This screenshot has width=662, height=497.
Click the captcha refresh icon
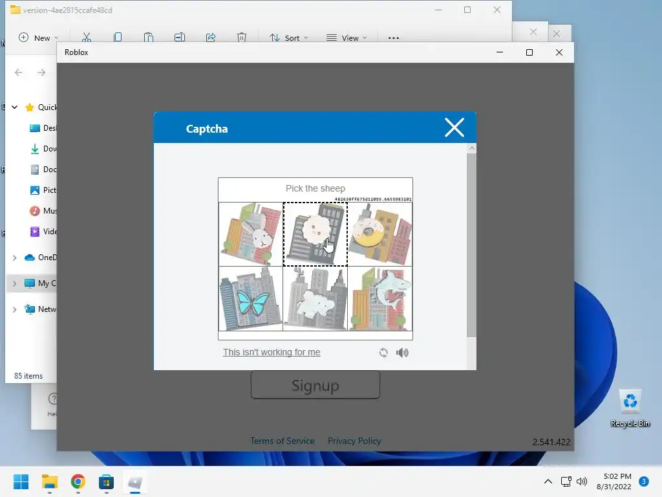click(x=383, y=353)
